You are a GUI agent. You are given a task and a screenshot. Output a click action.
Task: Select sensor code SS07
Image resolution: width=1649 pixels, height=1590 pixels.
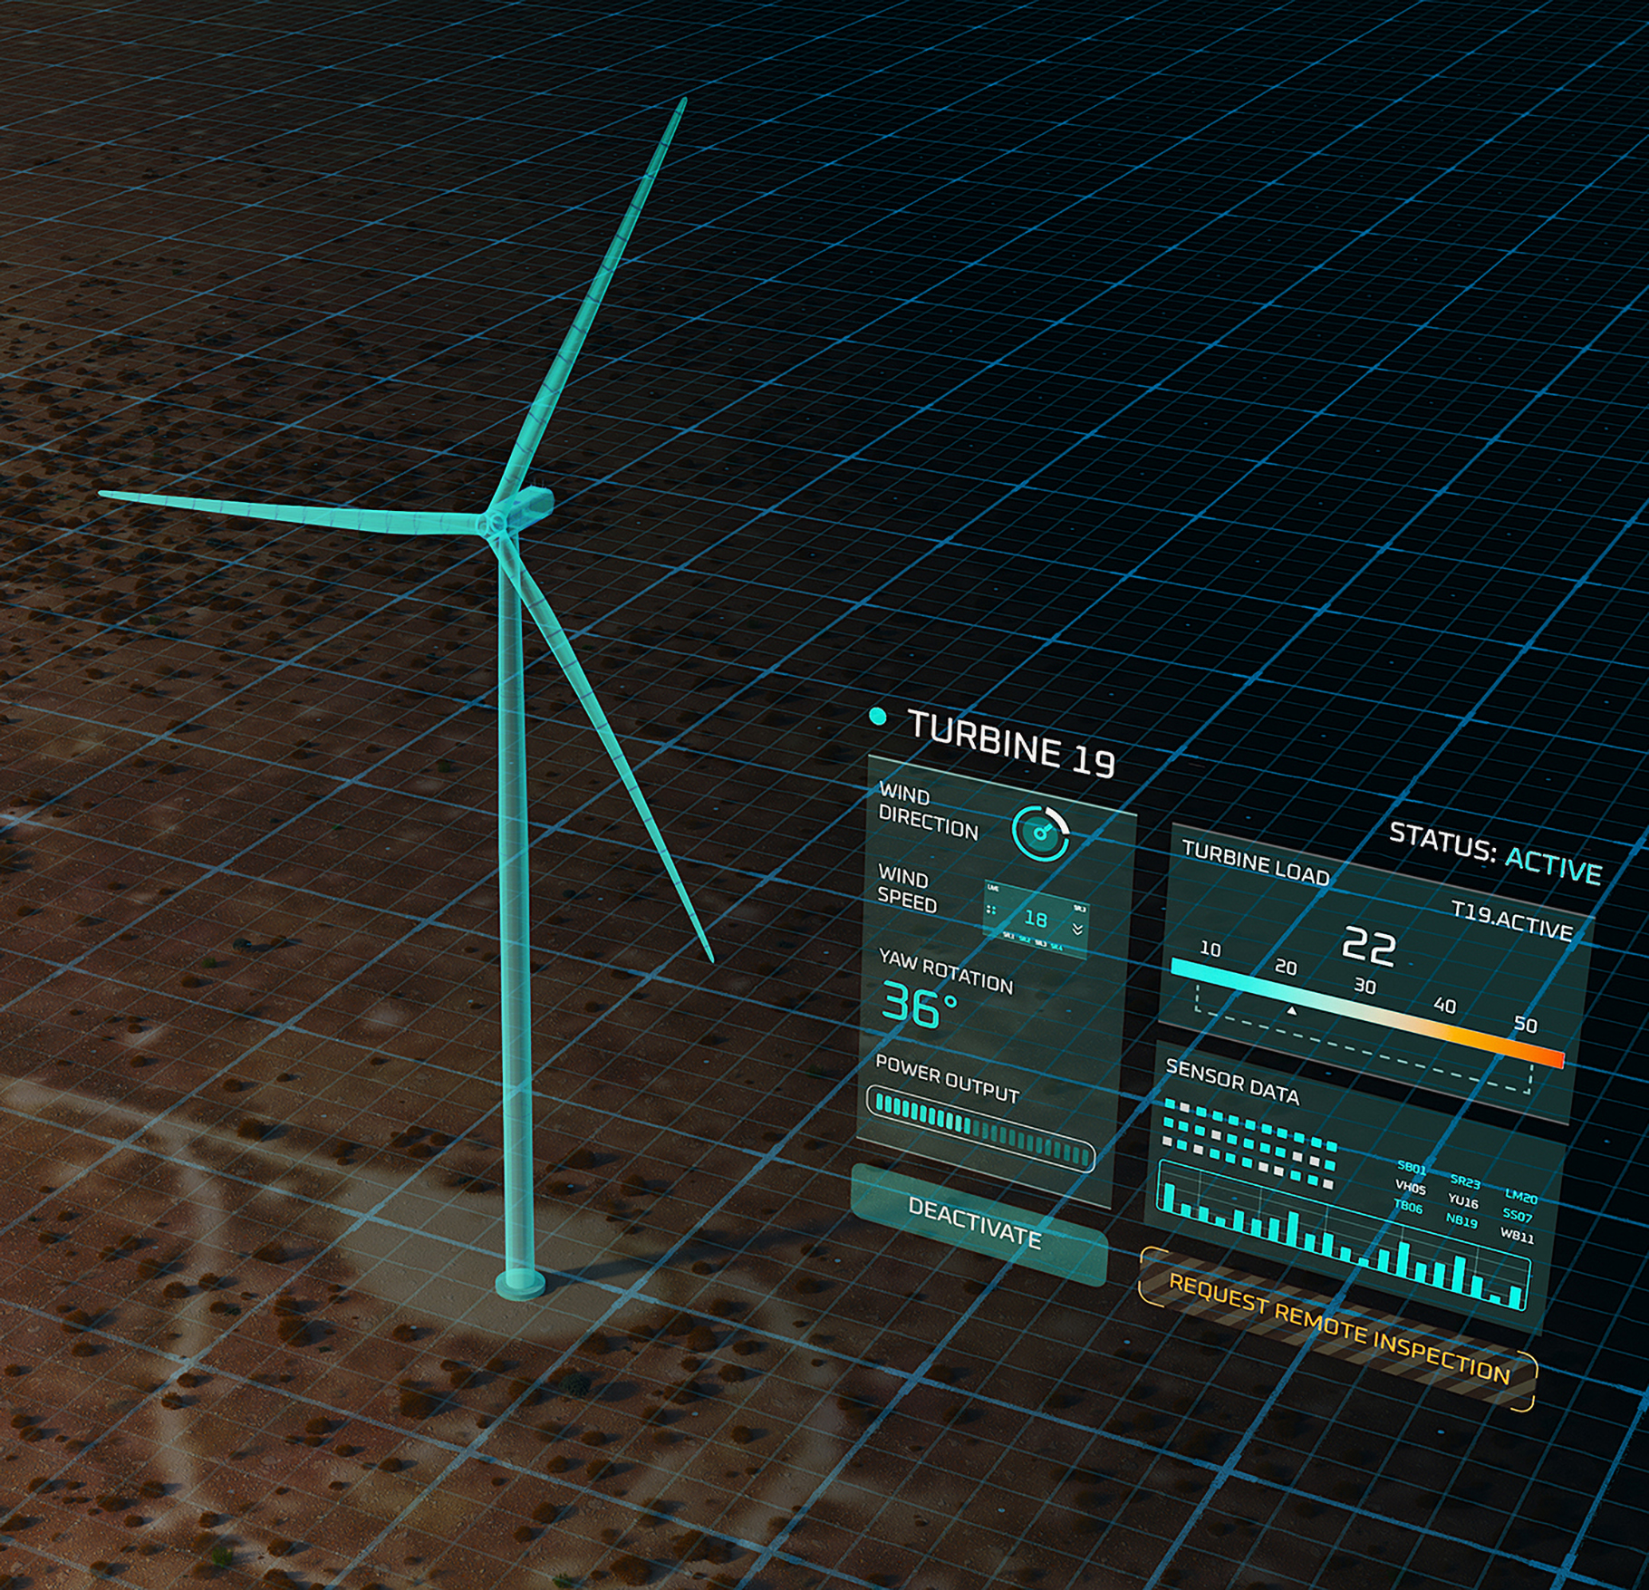click(x=1518, y=1216)
